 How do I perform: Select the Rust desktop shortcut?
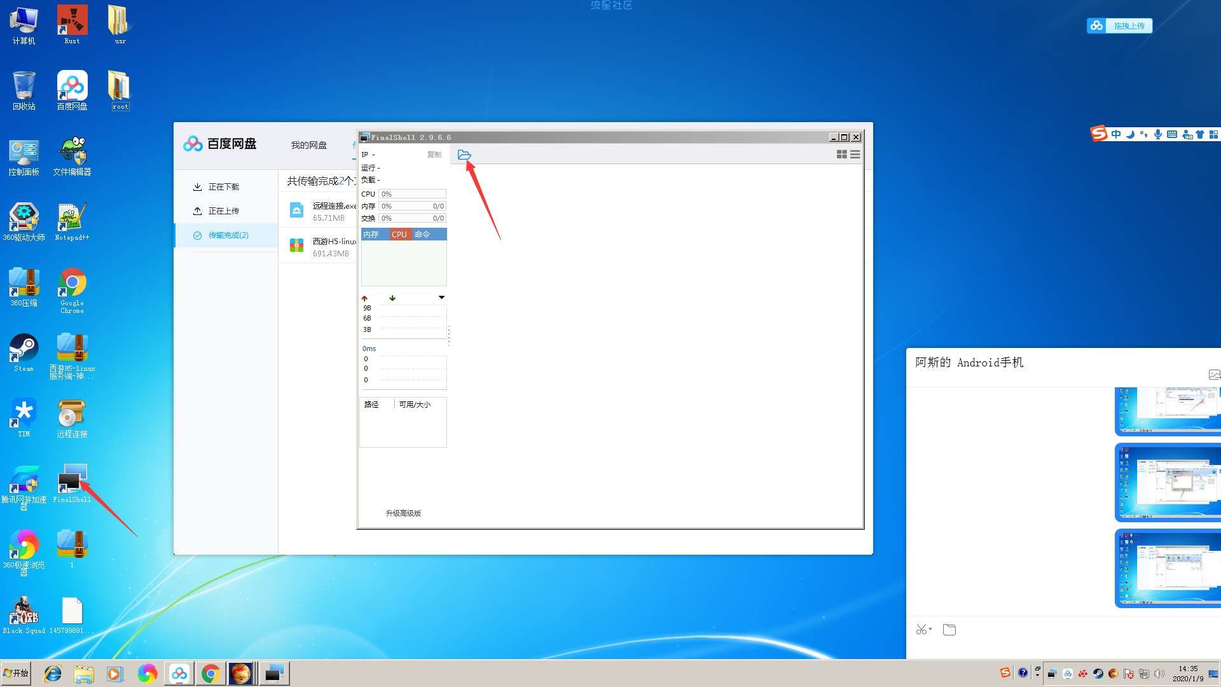(72, 25)
